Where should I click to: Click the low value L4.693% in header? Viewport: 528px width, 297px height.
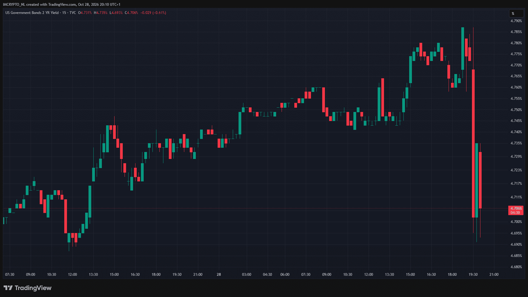(x=116, y=13)
